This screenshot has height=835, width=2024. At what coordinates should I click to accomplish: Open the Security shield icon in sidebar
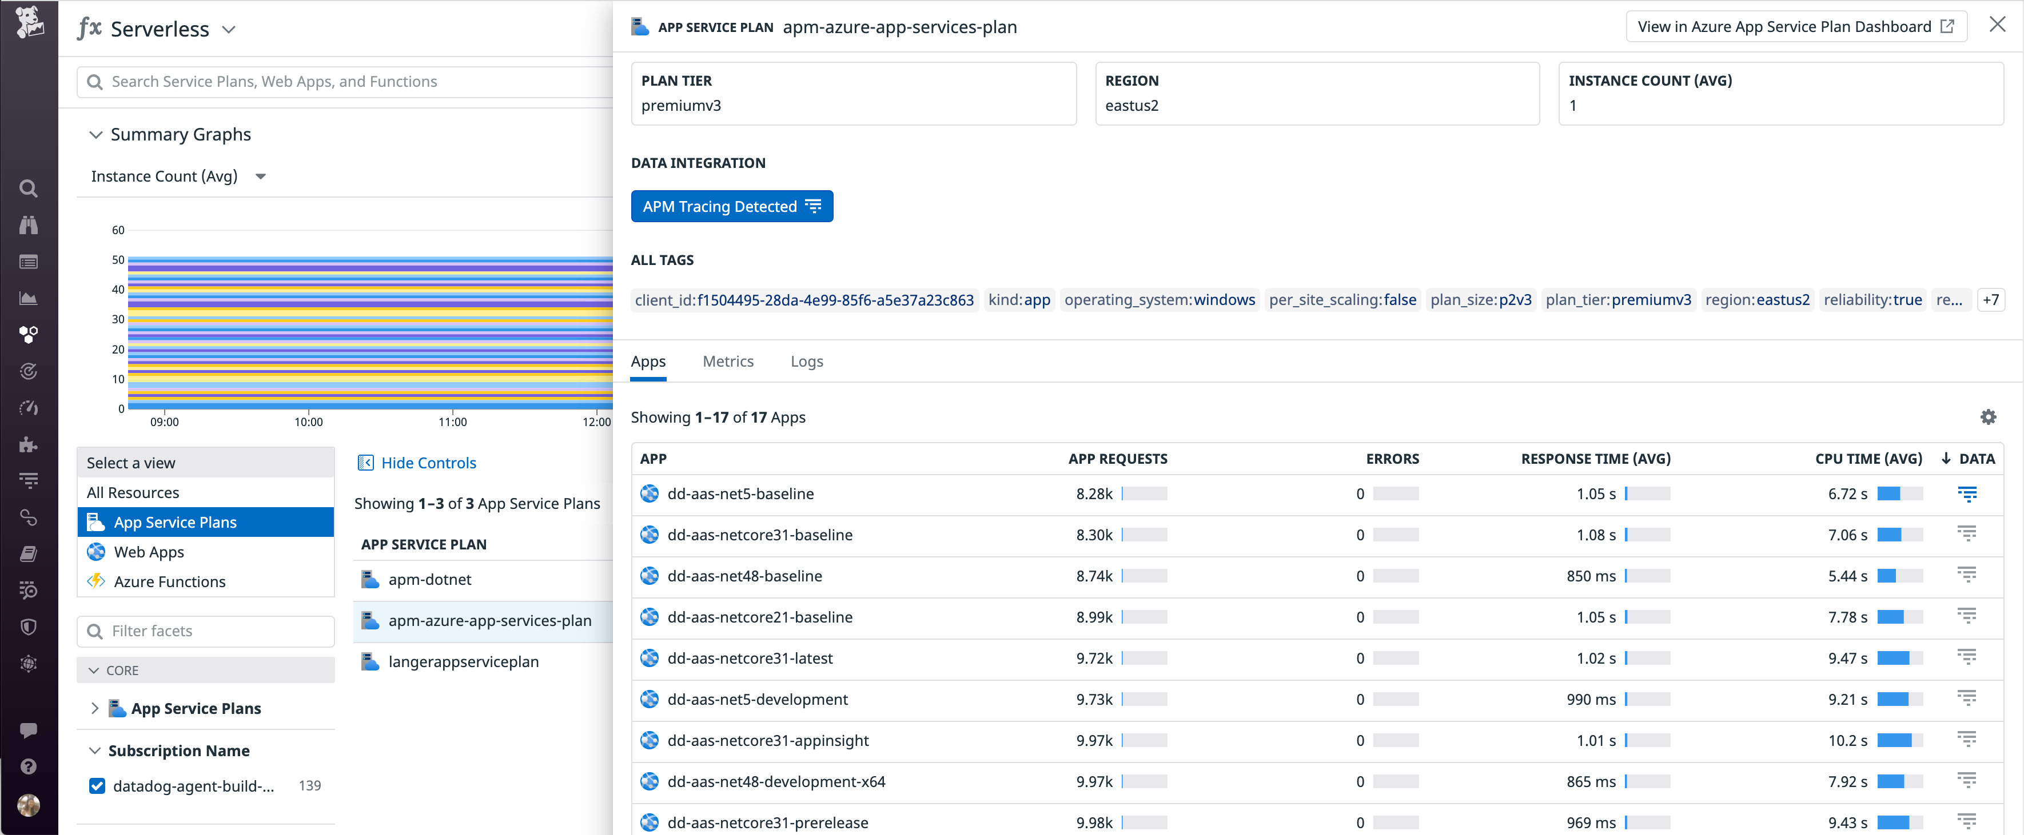pyautogui.click(x=28, y=626)
